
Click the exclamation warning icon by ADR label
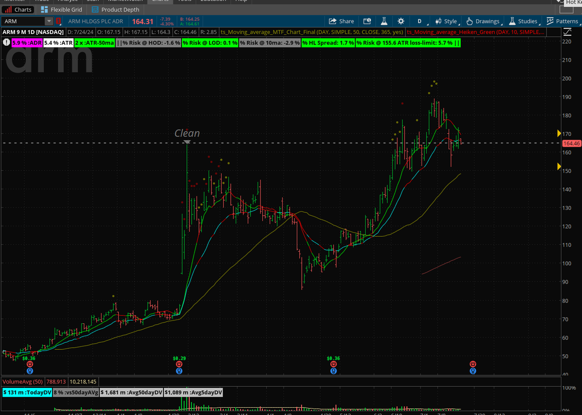click(6, 43)
